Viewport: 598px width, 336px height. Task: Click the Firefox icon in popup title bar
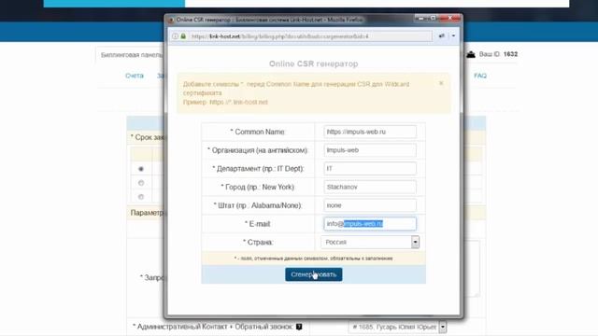click(x=171, y=20)
